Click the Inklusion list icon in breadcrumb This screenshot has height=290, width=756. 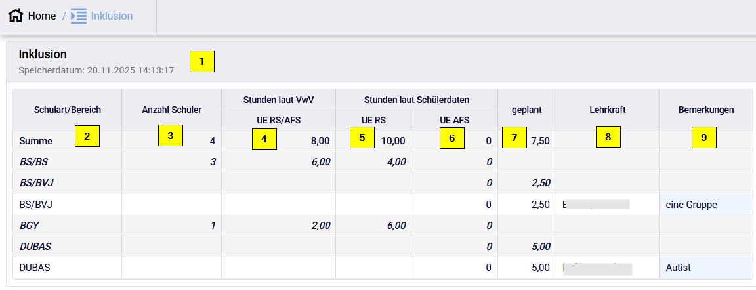(x=79, y=16)
